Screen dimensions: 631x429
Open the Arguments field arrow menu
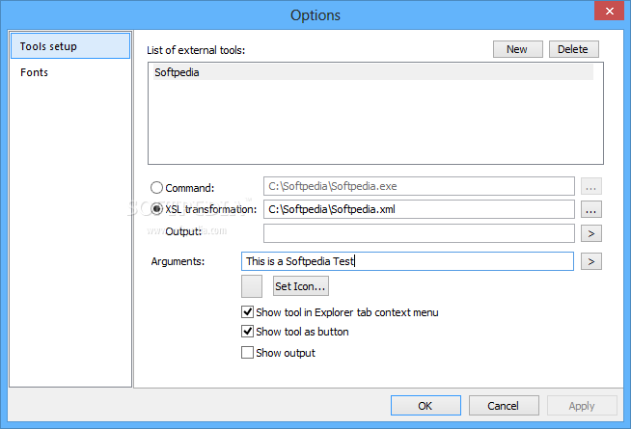coord(590,262)
